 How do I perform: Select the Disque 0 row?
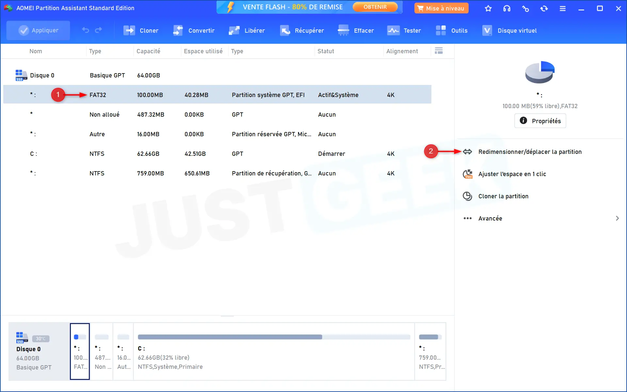(217, 75)
